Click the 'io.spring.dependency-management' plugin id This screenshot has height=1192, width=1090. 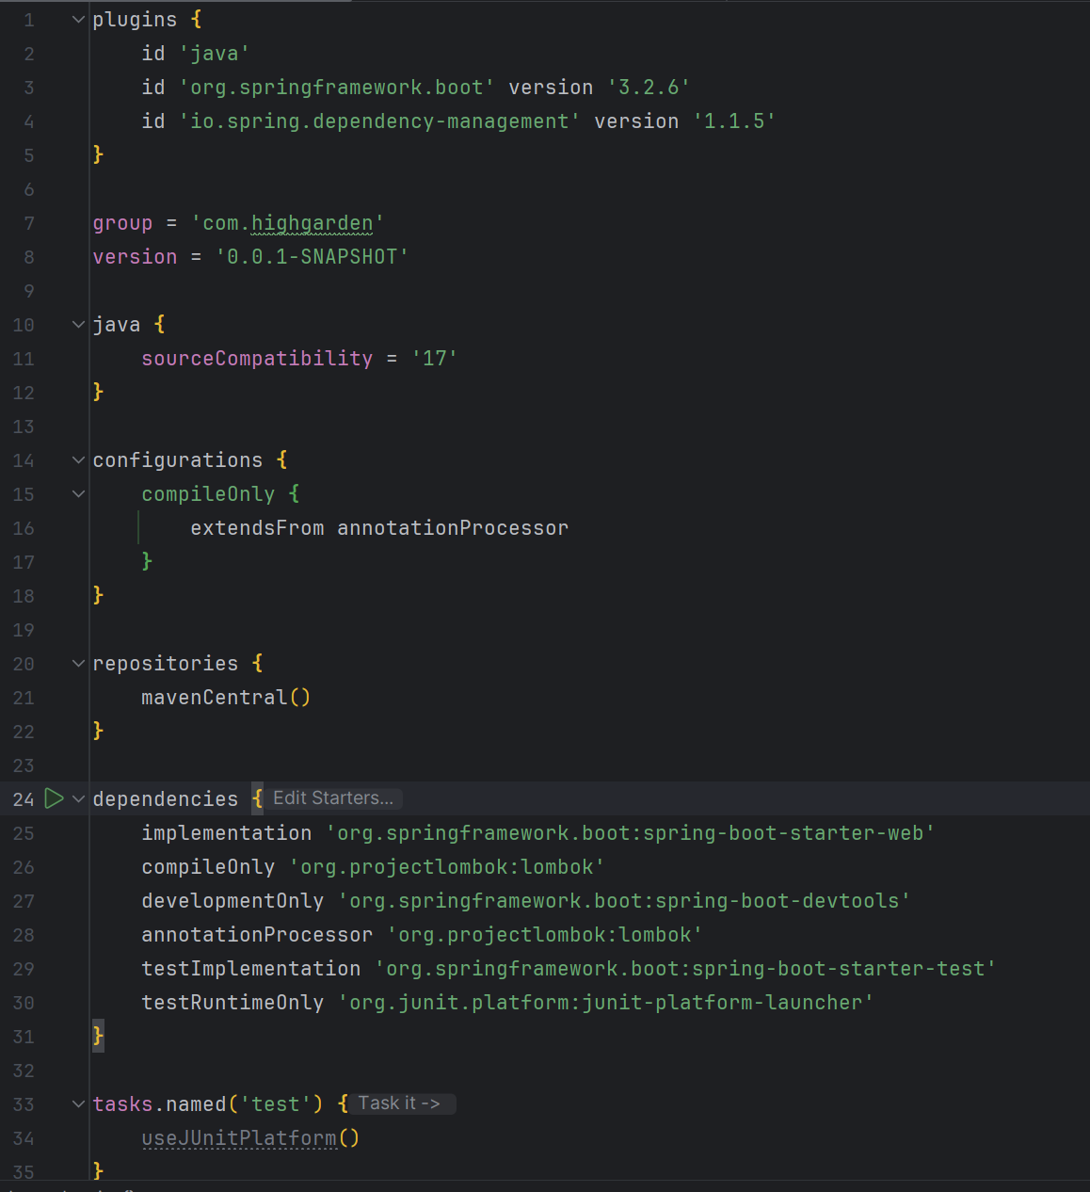coord(380,121)
